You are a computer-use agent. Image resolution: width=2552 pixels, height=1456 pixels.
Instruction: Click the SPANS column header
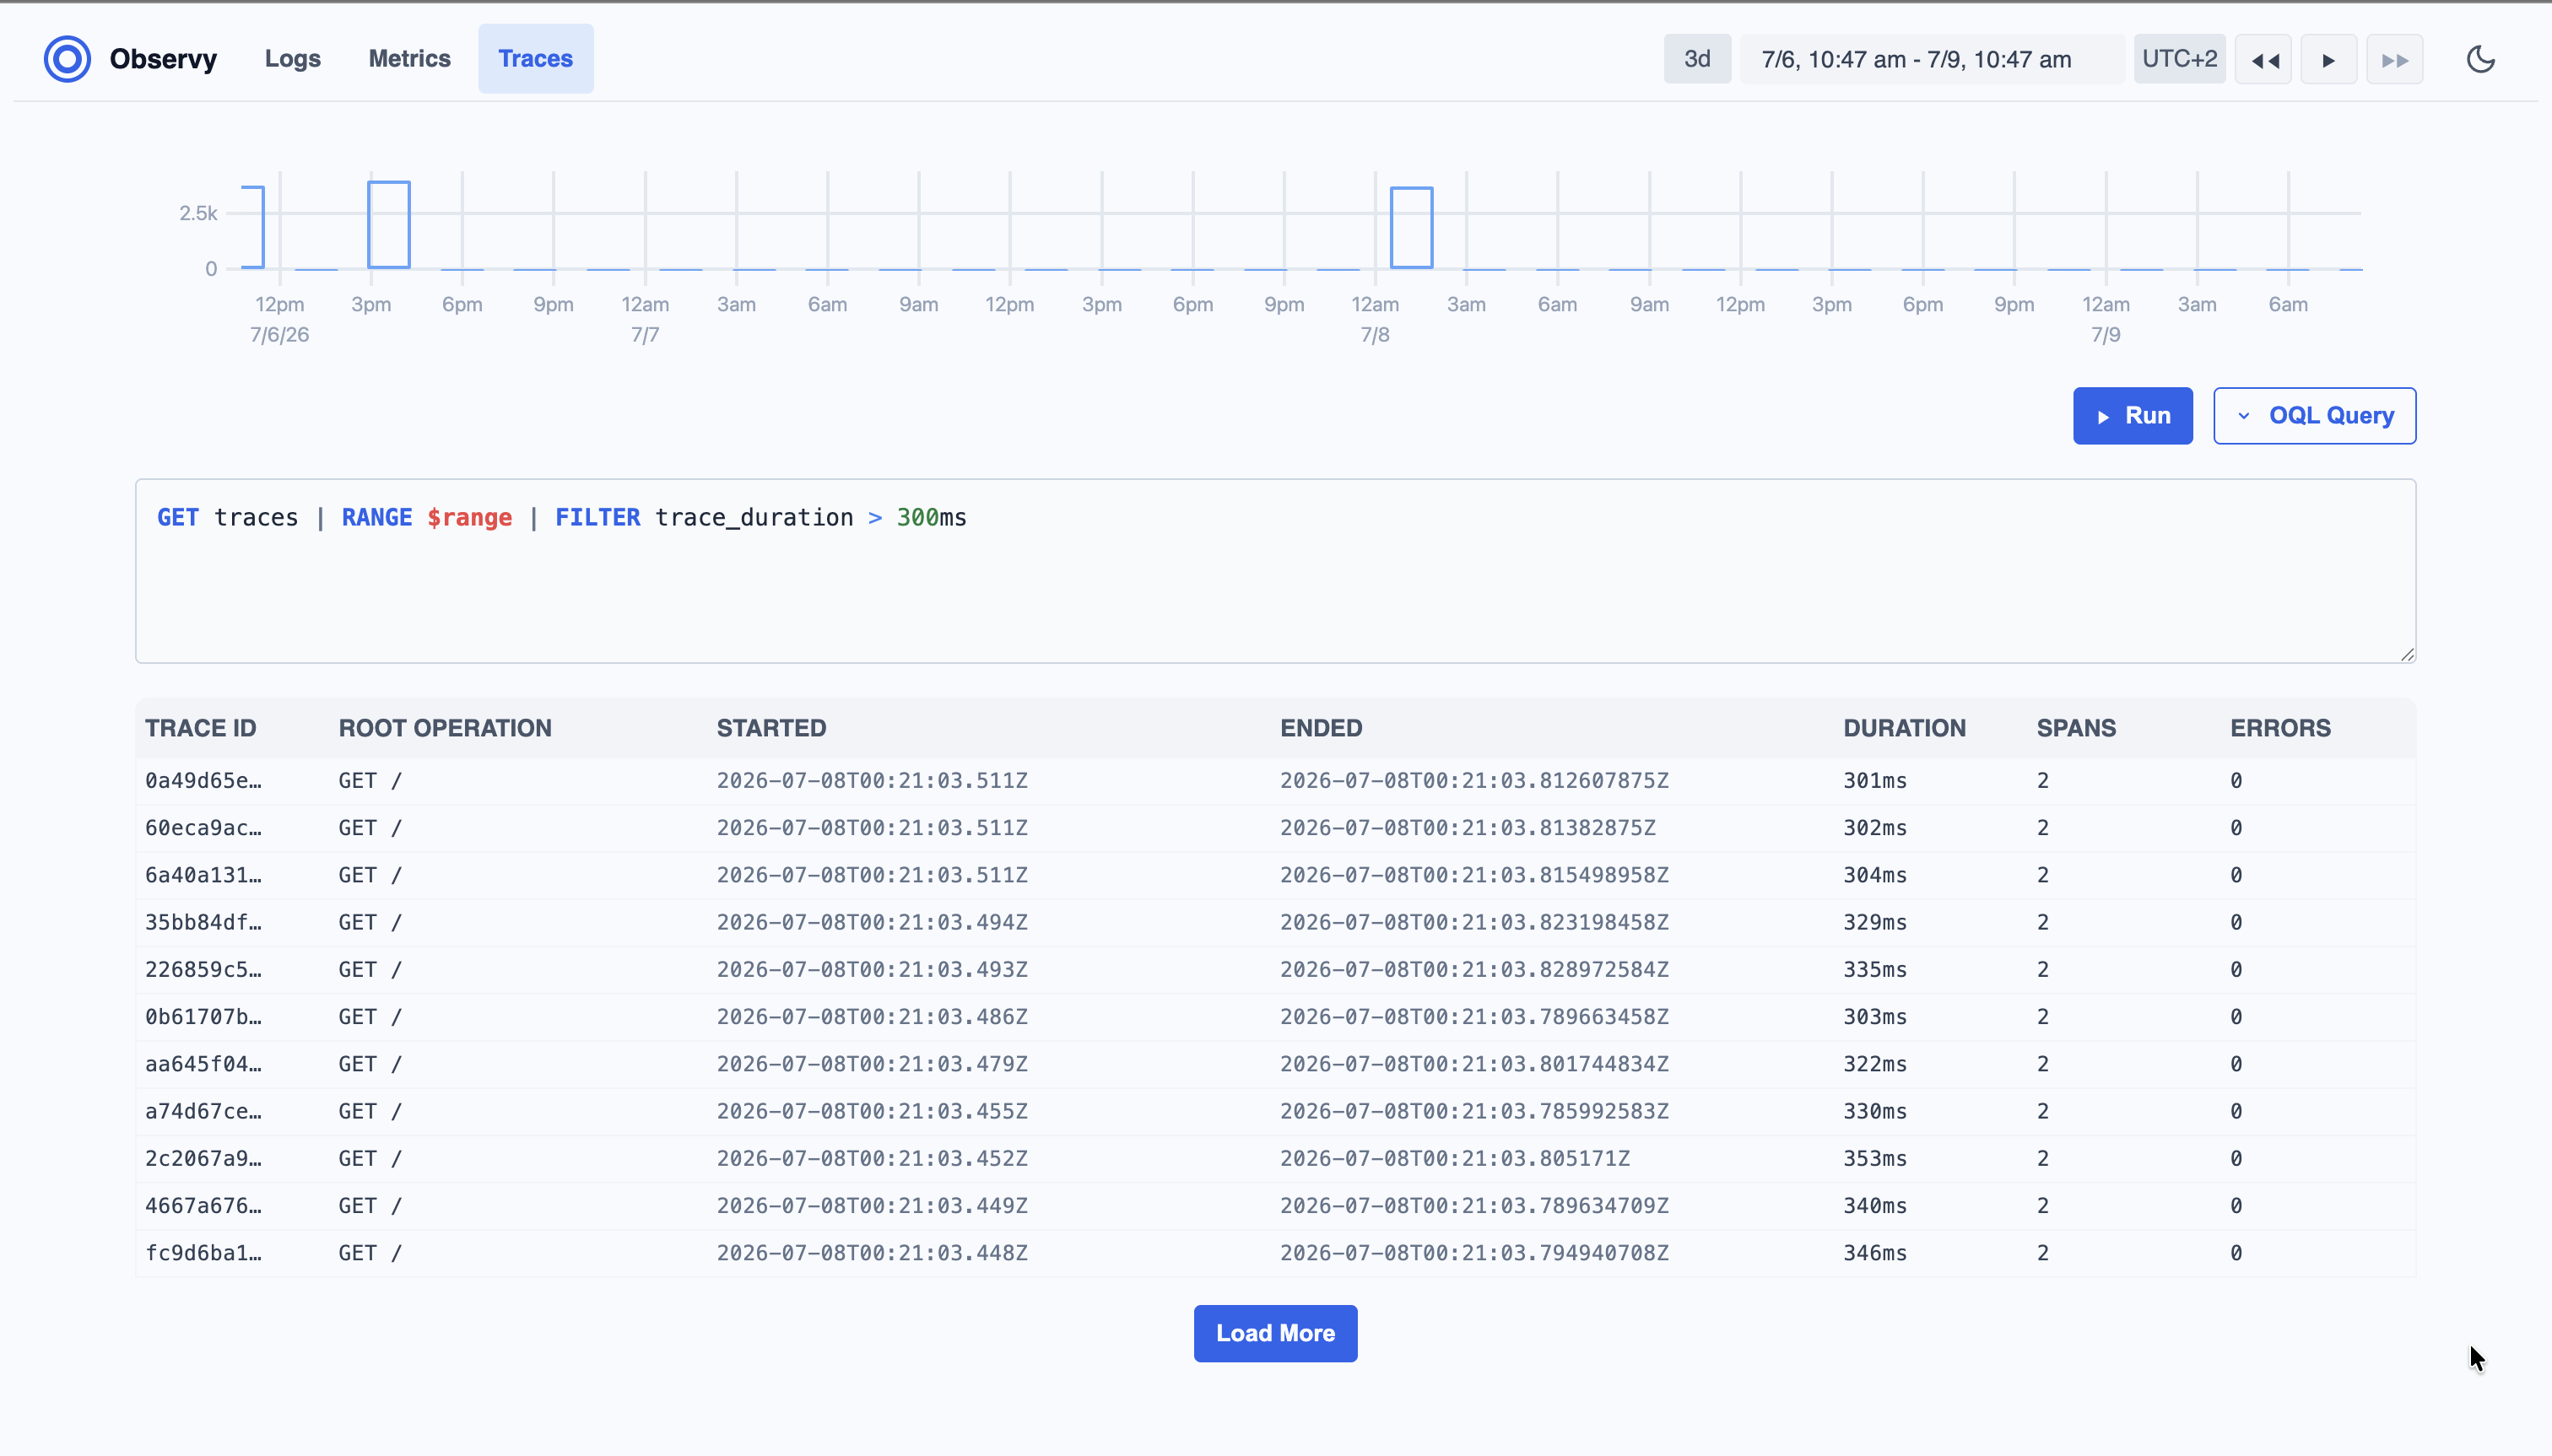[x=2077, y=728]
